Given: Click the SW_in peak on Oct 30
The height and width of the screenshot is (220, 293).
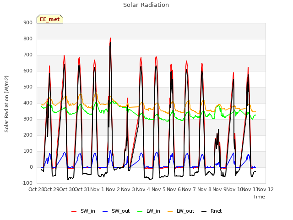Looking at the screenshot, I should coord(64,55).
